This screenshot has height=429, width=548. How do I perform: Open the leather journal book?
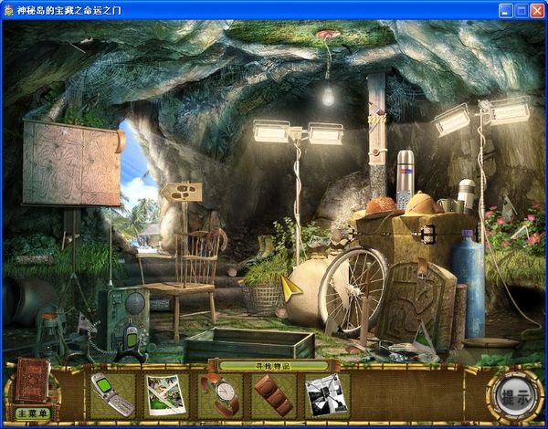tap(32, 380)
